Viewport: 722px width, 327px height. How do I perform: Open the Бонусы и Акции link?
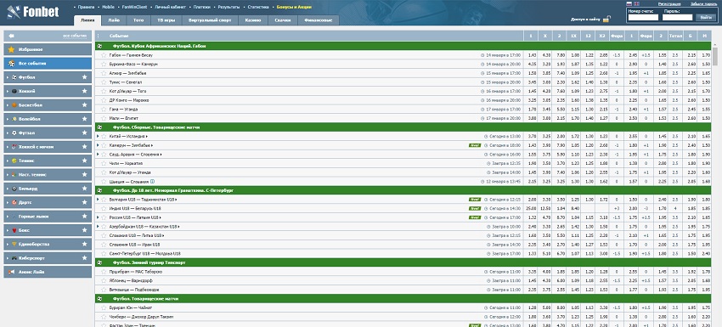pos(294,8)
